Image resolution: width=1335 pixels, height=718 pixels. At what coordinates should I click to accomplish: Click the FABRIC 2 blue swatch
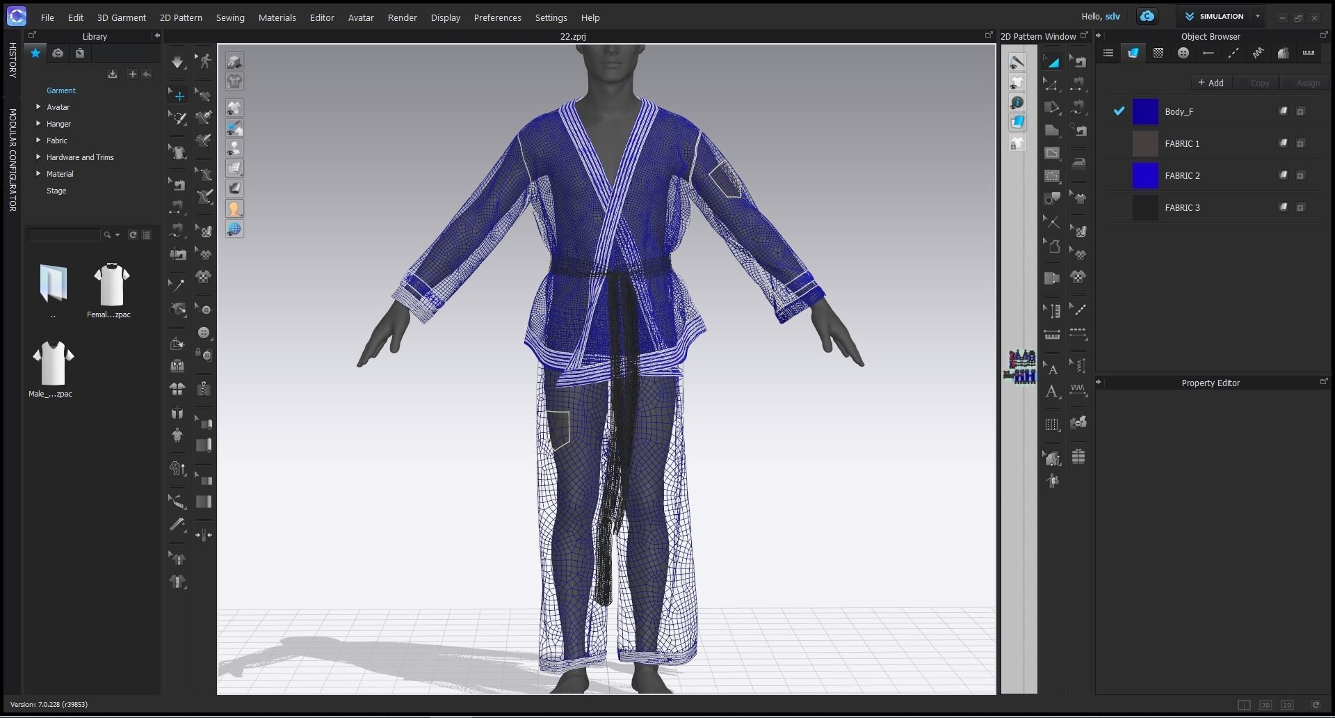tap(1145, 175)
